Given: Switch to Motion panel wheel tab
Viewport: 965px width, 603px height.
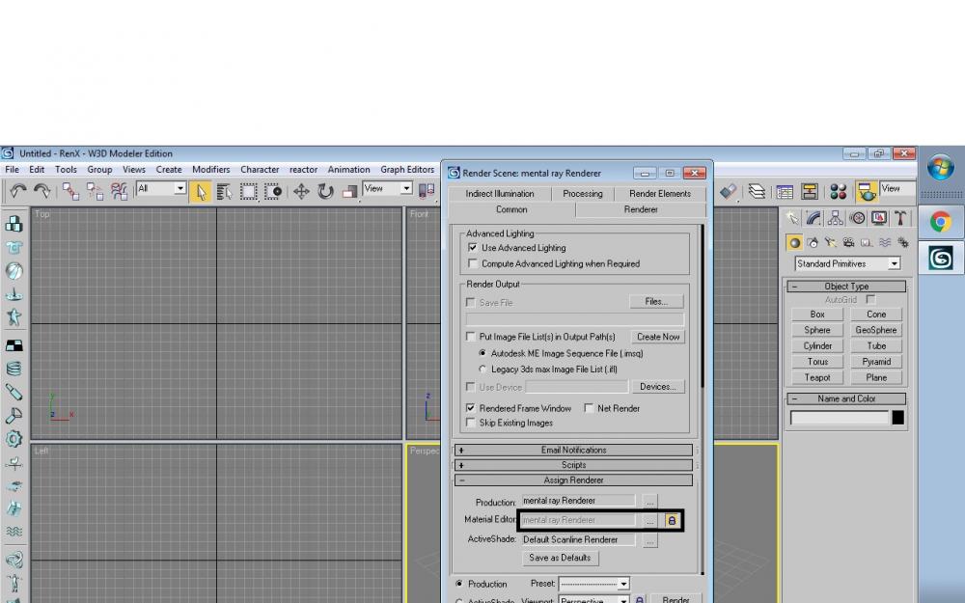Looking at the screenshot, I should point(857,218).
